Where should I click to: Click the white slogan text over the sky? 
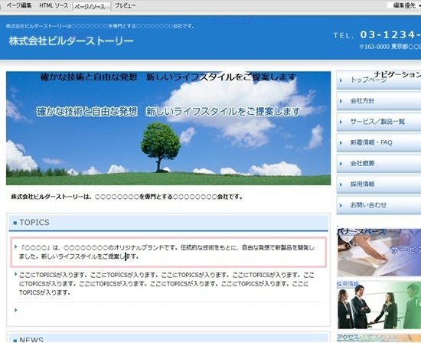point(168,112)
